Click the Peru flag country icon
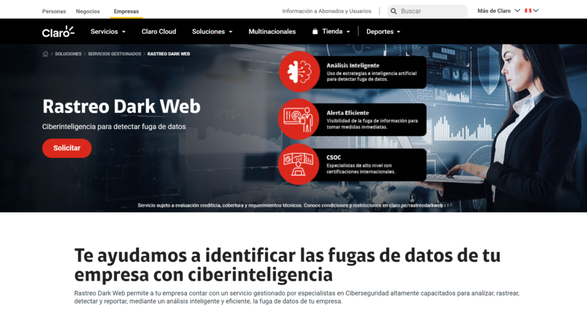This screenshot has width=587, height=335. [x=528, y=11]
